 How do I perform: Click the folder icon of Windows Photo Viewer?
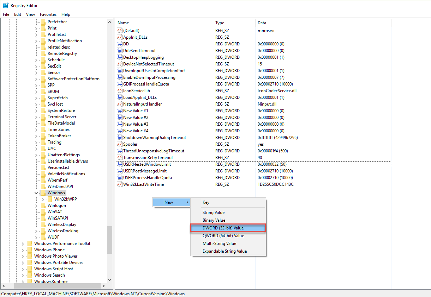[x=30, y=256]
